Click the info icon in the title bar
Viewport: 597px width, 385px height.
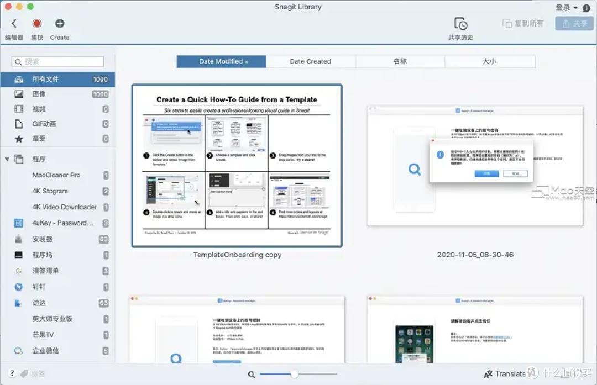[586, 8]
